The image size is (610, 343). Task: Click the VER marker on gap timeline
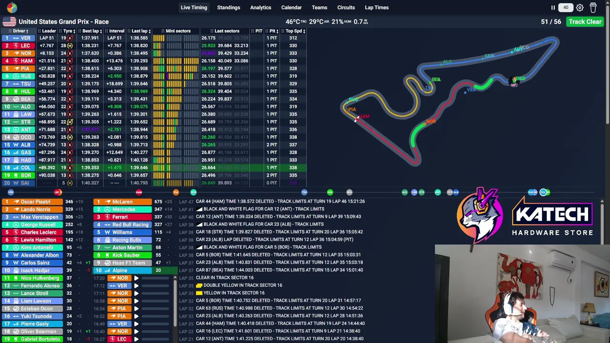point(10,192)
